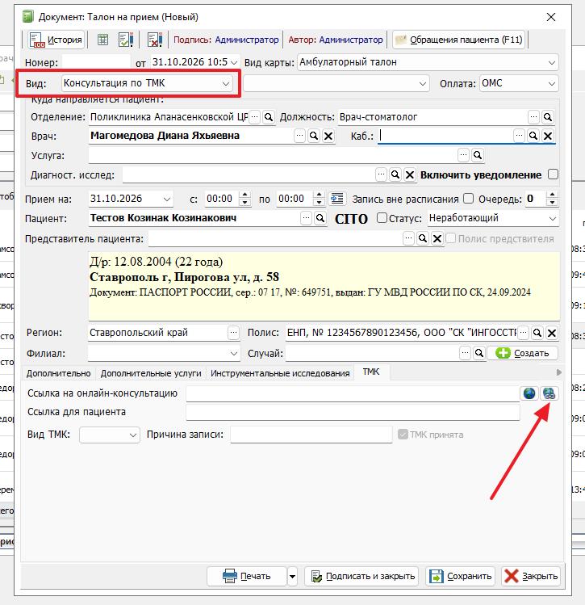Open online consultation link with globe icon

[x=529, y=393]
